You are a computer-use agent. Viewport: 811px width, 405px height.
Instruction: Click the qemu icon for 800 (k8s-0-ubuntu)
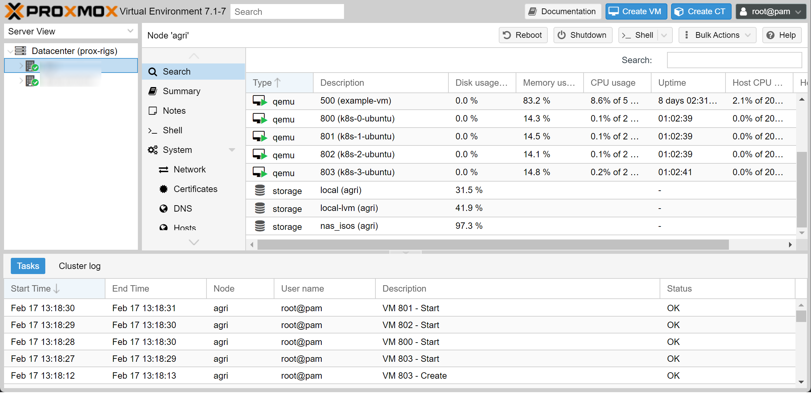pyautogui.click(x=260, y=119)
